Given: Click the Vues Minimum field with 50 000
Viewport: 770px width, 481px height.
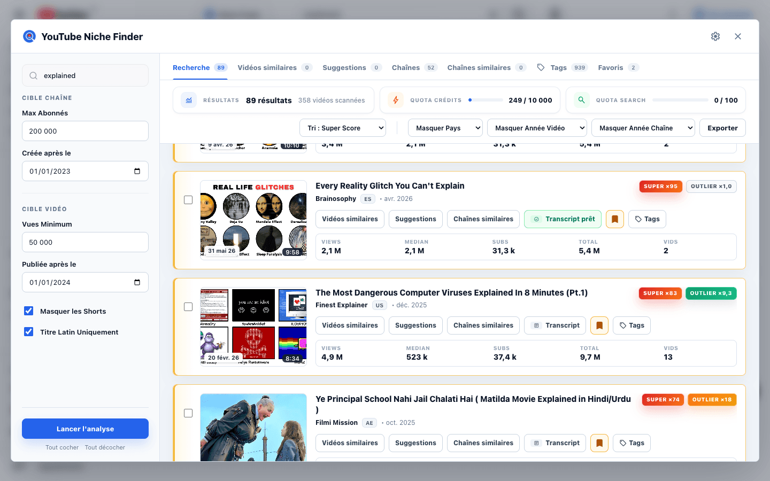Looking at the screenshot, I should 85,242.
